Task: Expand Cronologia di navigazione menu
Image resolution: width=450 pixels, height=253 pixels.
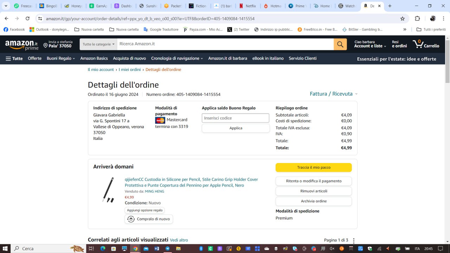Action: coord(177,58)
